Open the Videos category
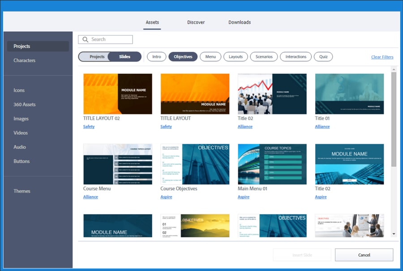The width and height of the screenshot is (403, 271). [21, 133]
